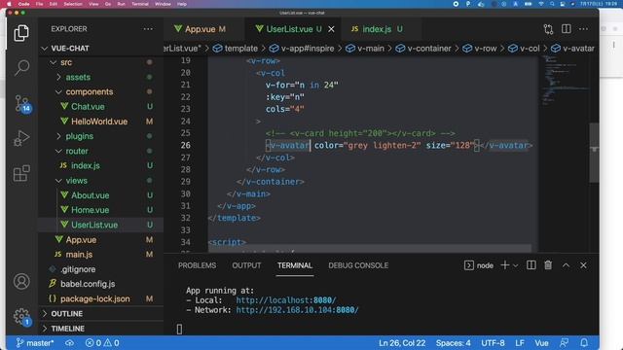Change indentation via Spaces: 4

pyautogui.click(x=453, y=343)
